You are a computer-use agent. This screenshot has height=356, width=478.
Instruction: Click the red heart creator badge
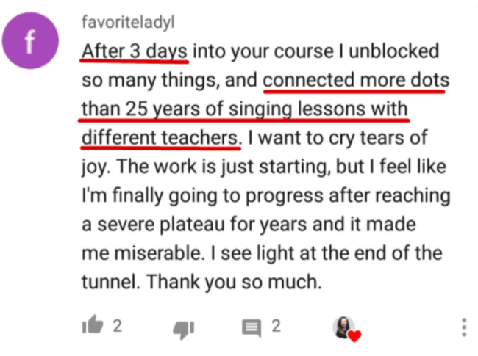coord(354,336)
